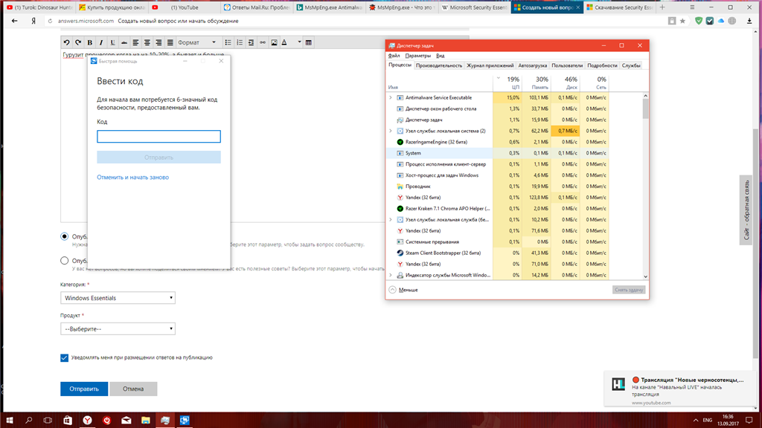762x428 pixels.
Task: Click 'Отправить' in Quick Assist dialog
Action: click(159, 158)
